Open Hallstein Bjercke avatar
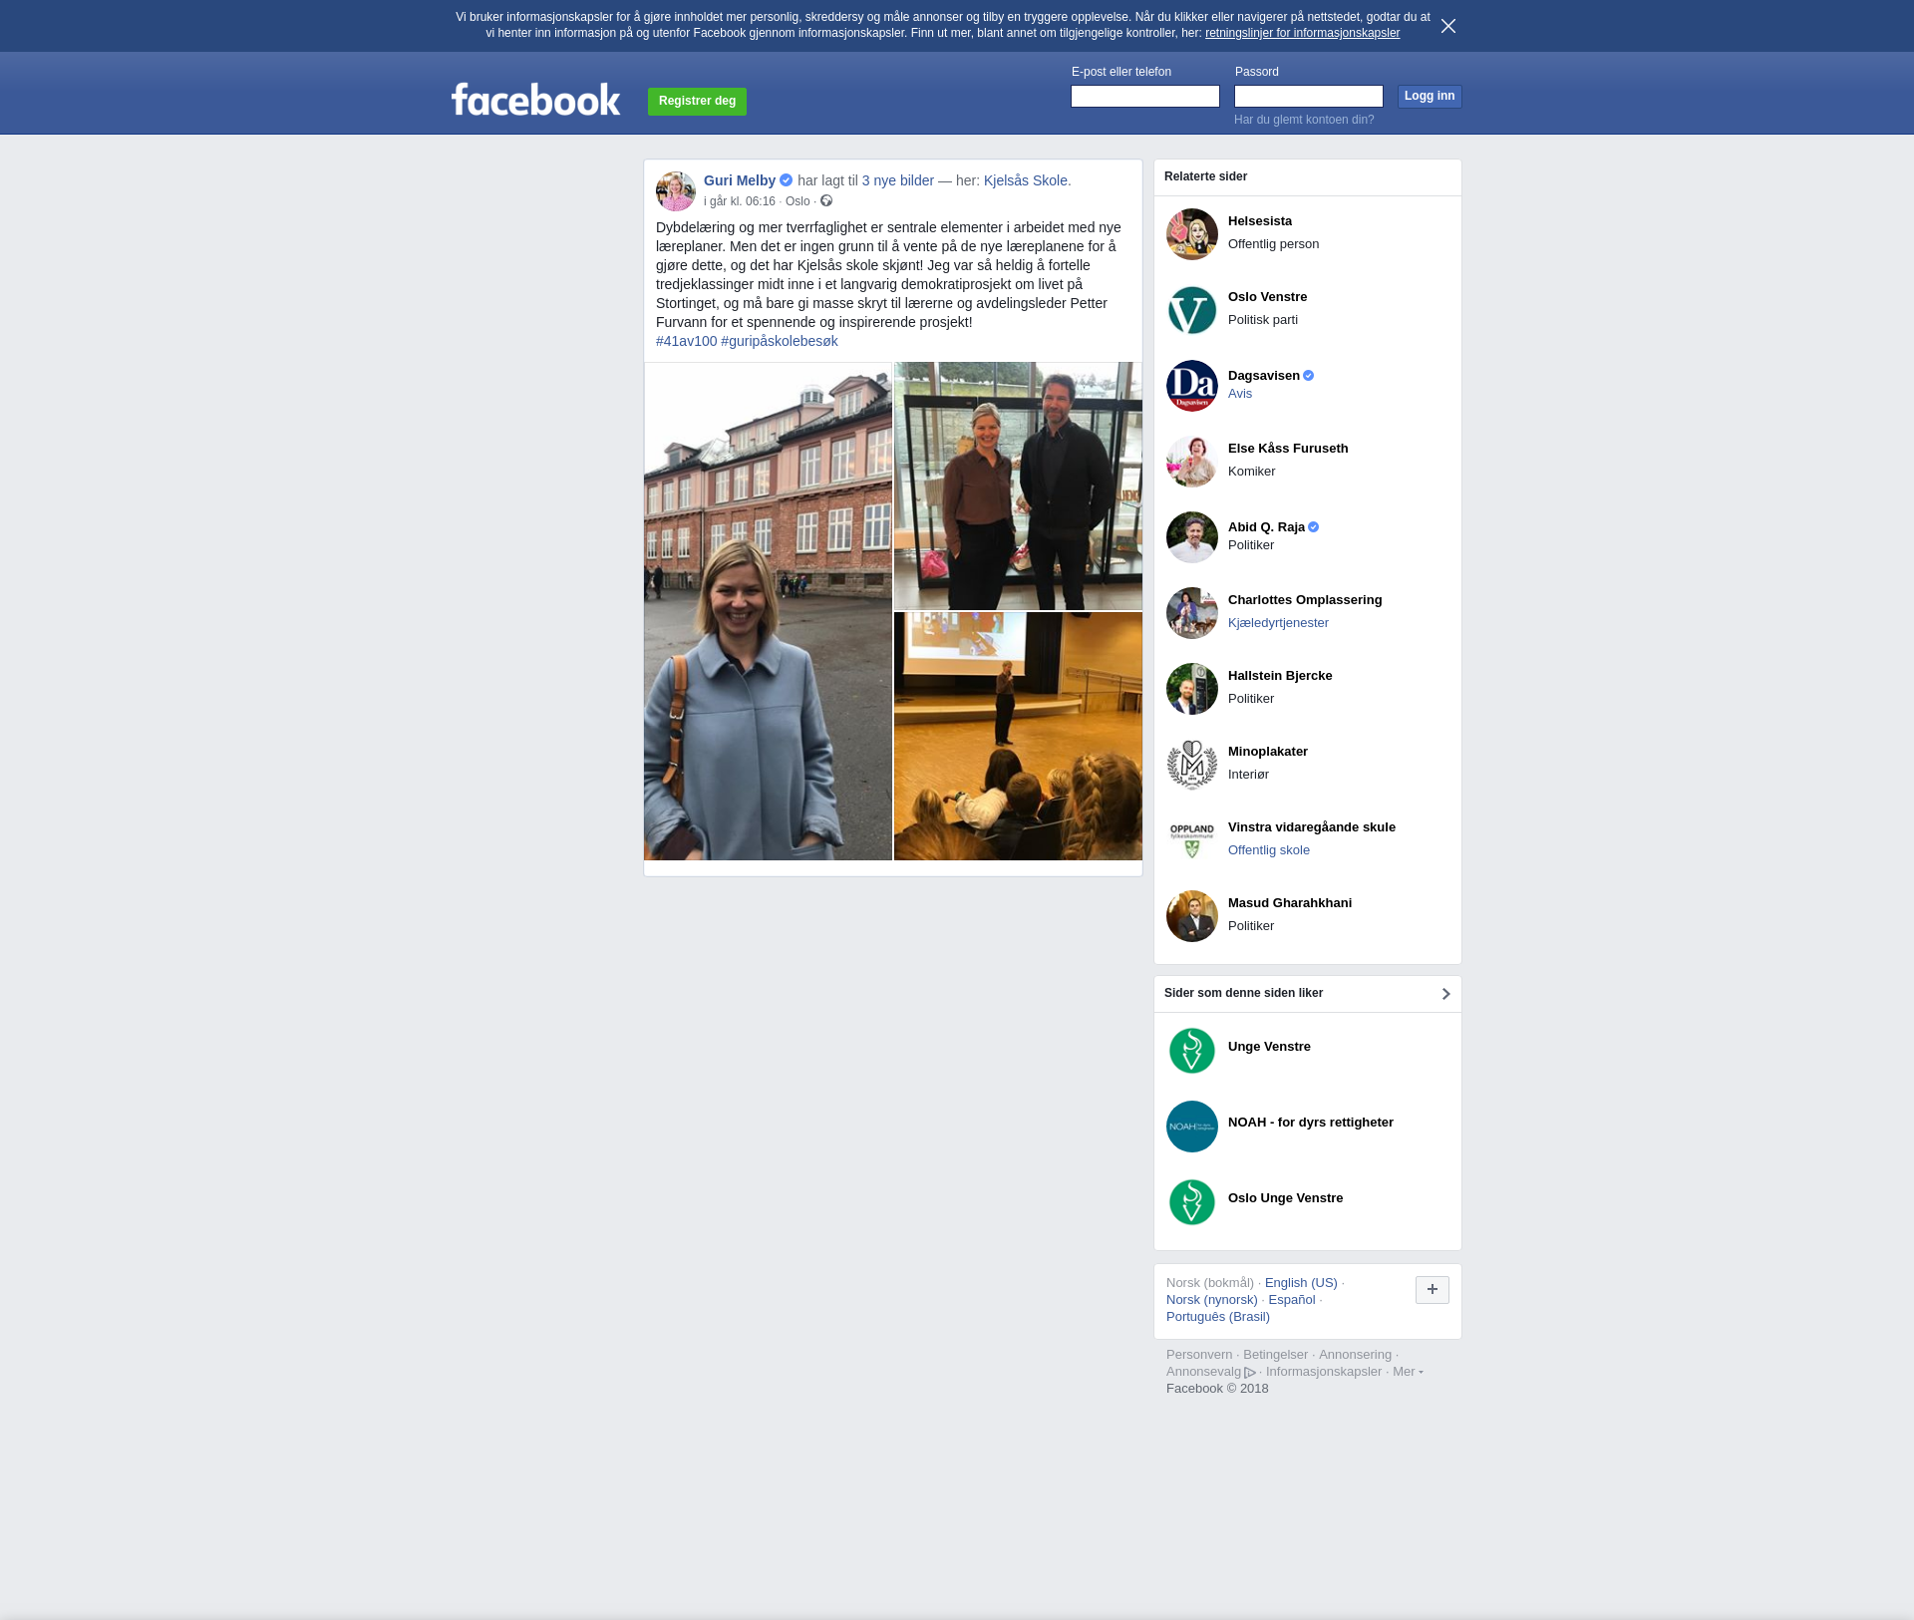This screenshot has height=1620, width=1914. click(x=1192, y=689)
